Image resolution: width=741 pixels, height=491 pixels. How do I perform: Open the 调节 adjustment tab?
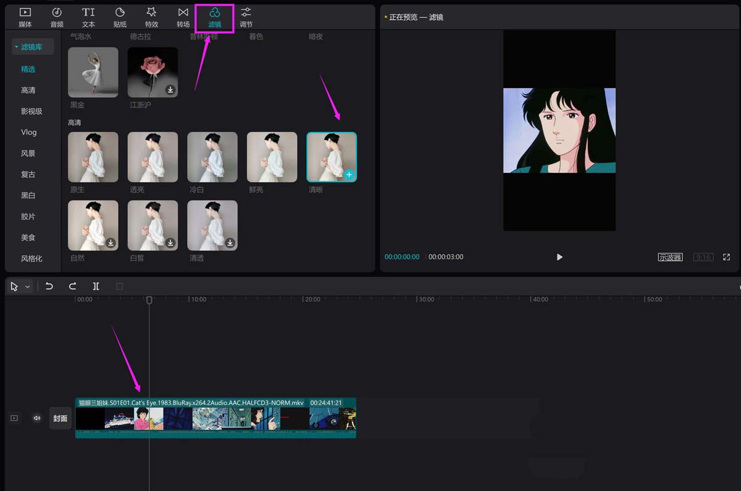[x=246, y=17]
